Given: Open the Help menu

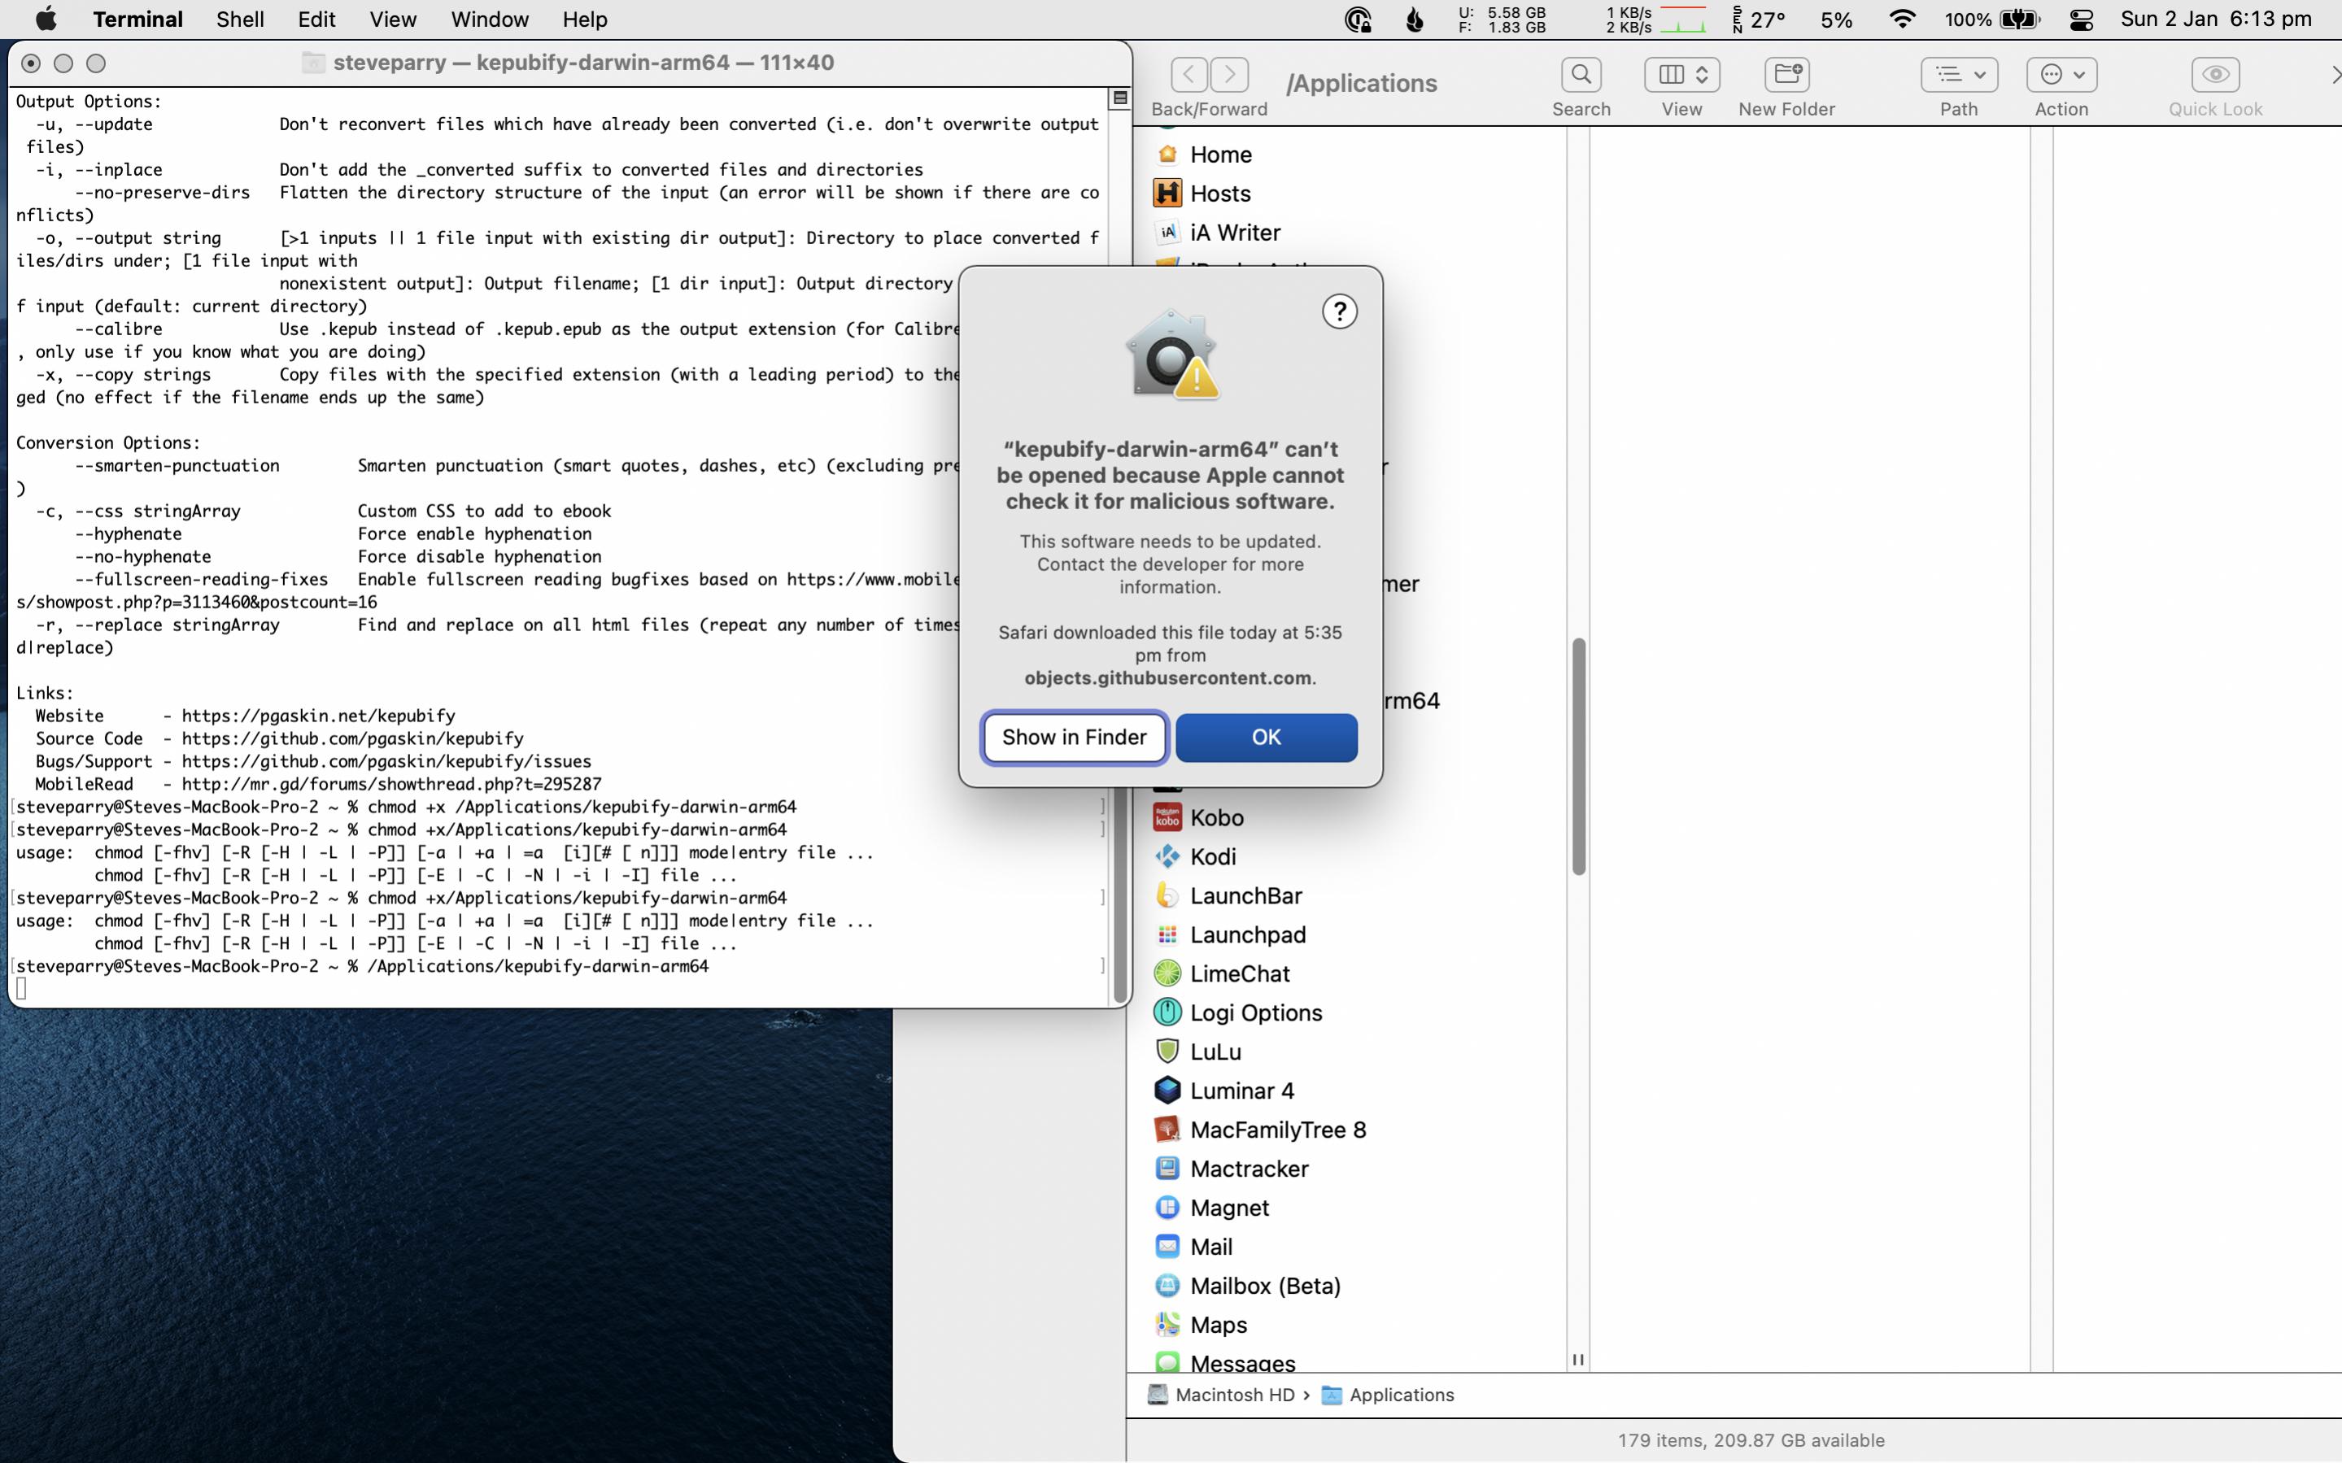Looking at the screenshot, I should [x=585, y=20].
